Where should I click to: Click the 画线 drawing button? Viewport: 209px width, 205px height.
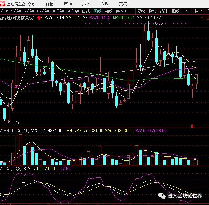pyautogui.click(x=175, y=11)
